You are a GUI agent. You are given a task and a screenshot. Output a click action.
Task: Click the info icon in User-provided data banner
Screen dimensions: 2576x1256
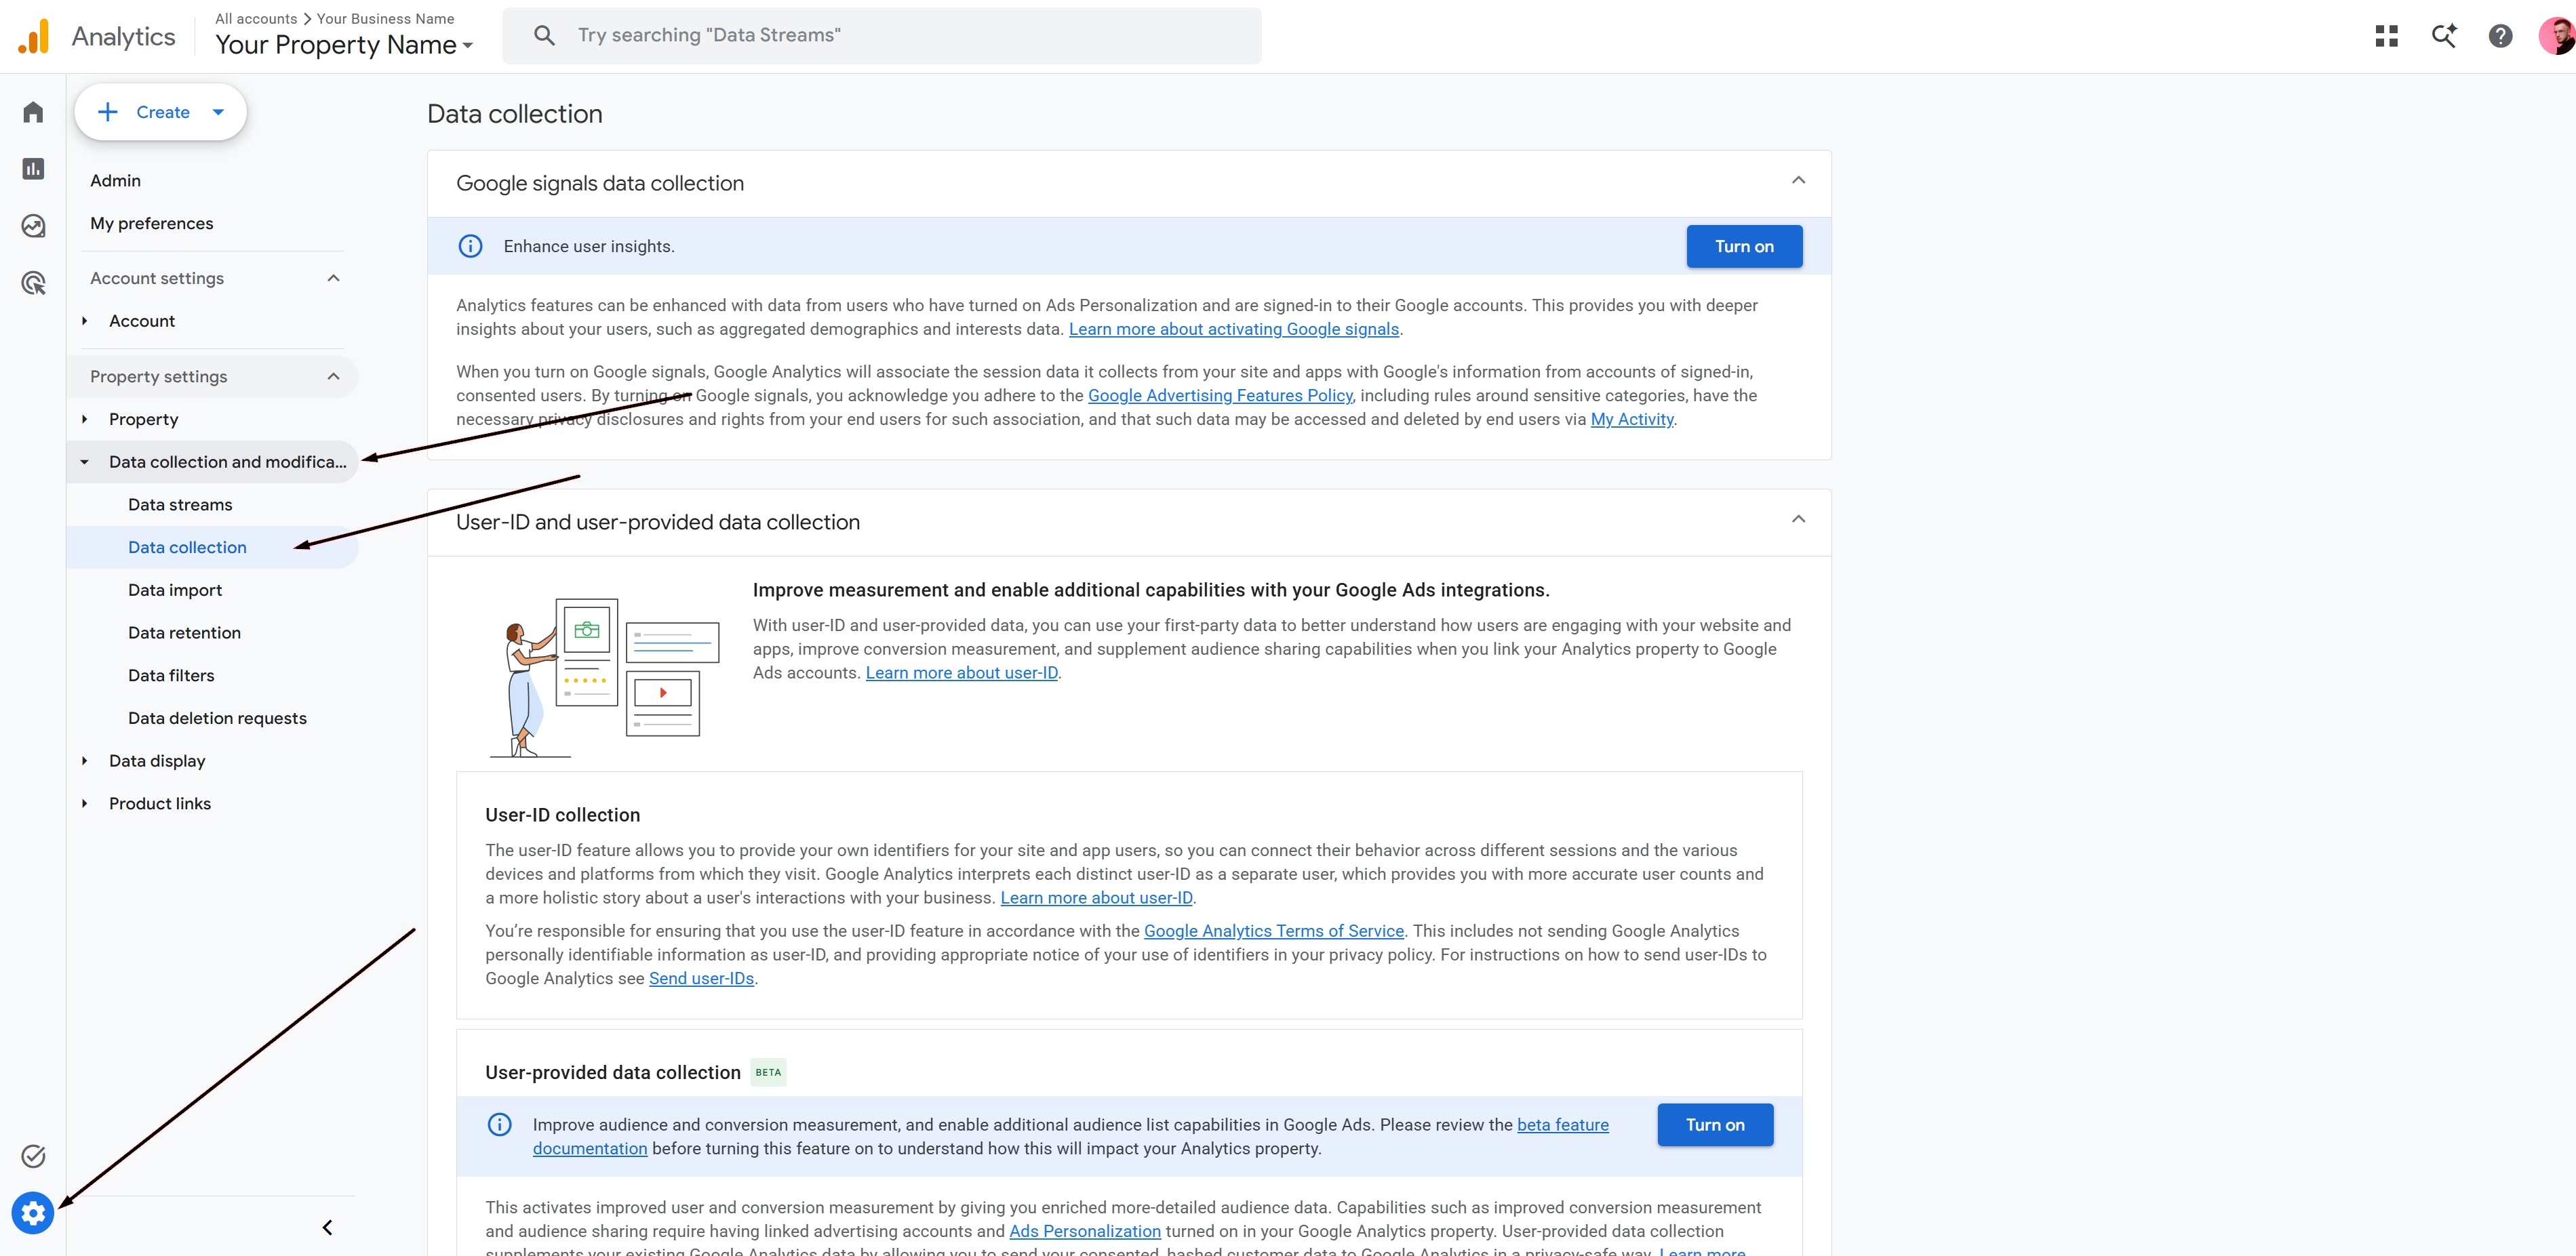499,1124
